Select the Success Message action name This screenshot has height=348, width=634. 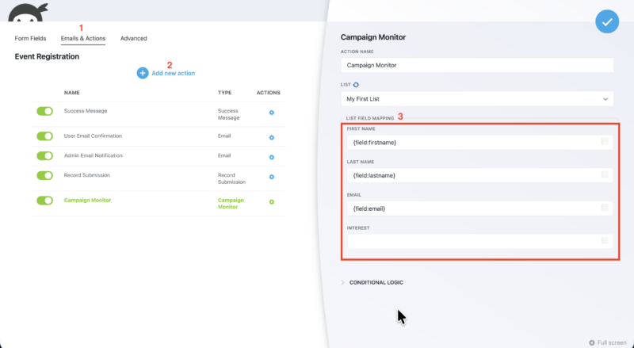(x=86, y=111)
